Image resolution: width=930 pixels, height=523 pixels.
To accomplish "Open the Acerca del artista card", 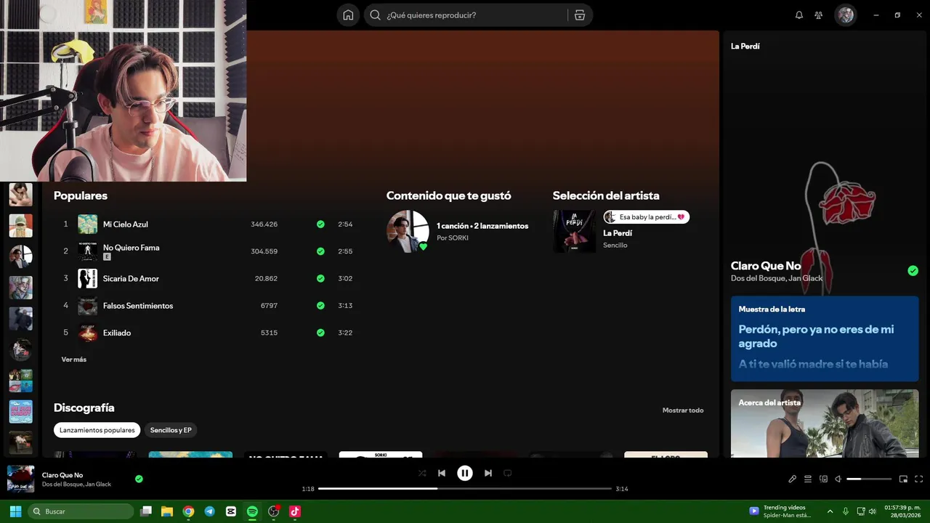I will [825, 423].
